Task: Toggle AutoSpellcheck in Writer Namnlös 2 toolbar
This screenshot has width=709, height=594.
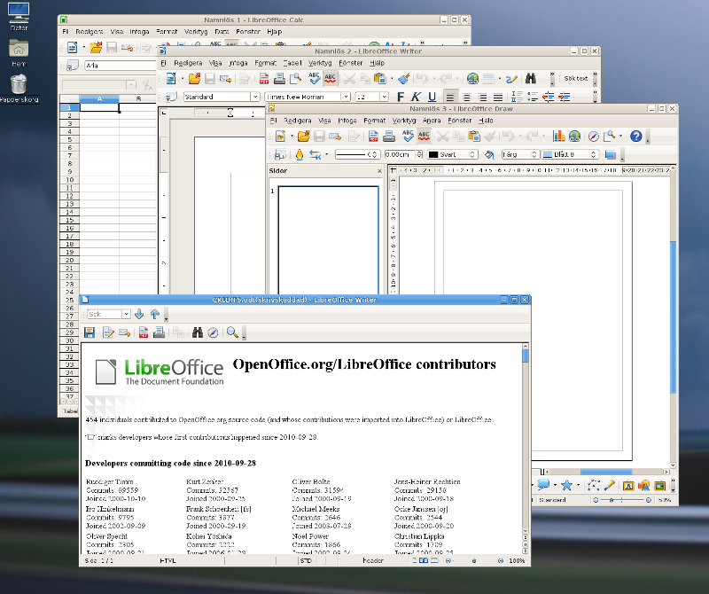Action: pos(330,79)
